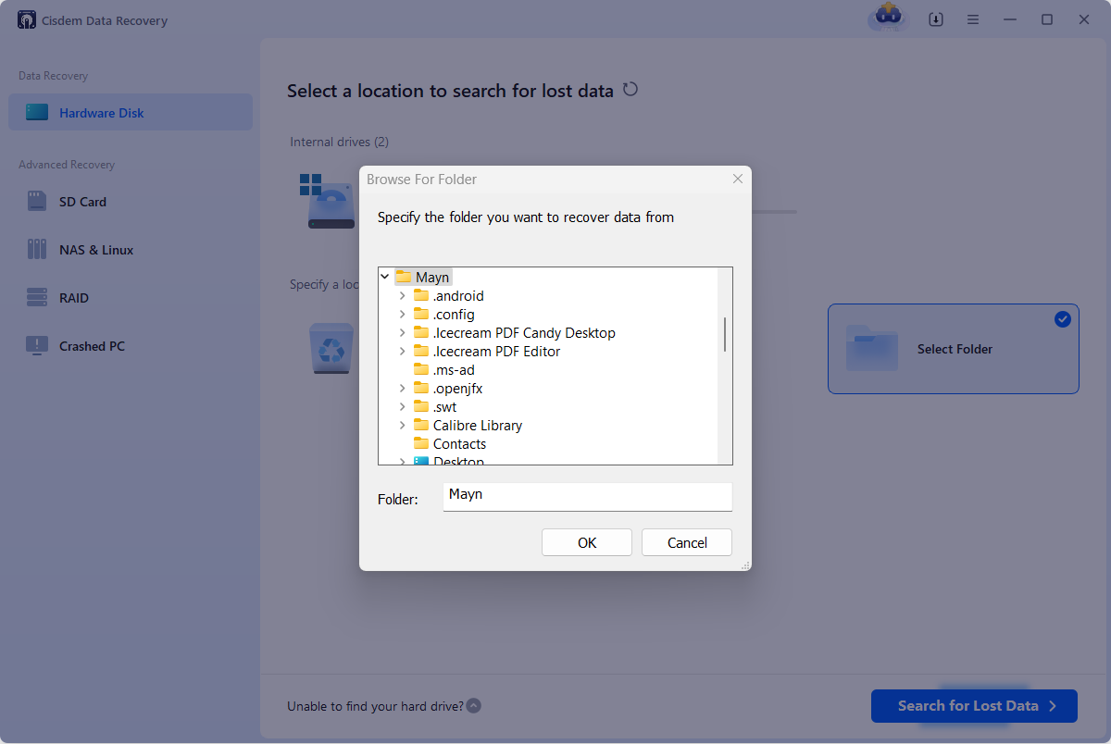Expand .Icecream PDF Candy Desktop folder
This screenshot has height=744, width=1111.
pos(403,332)
